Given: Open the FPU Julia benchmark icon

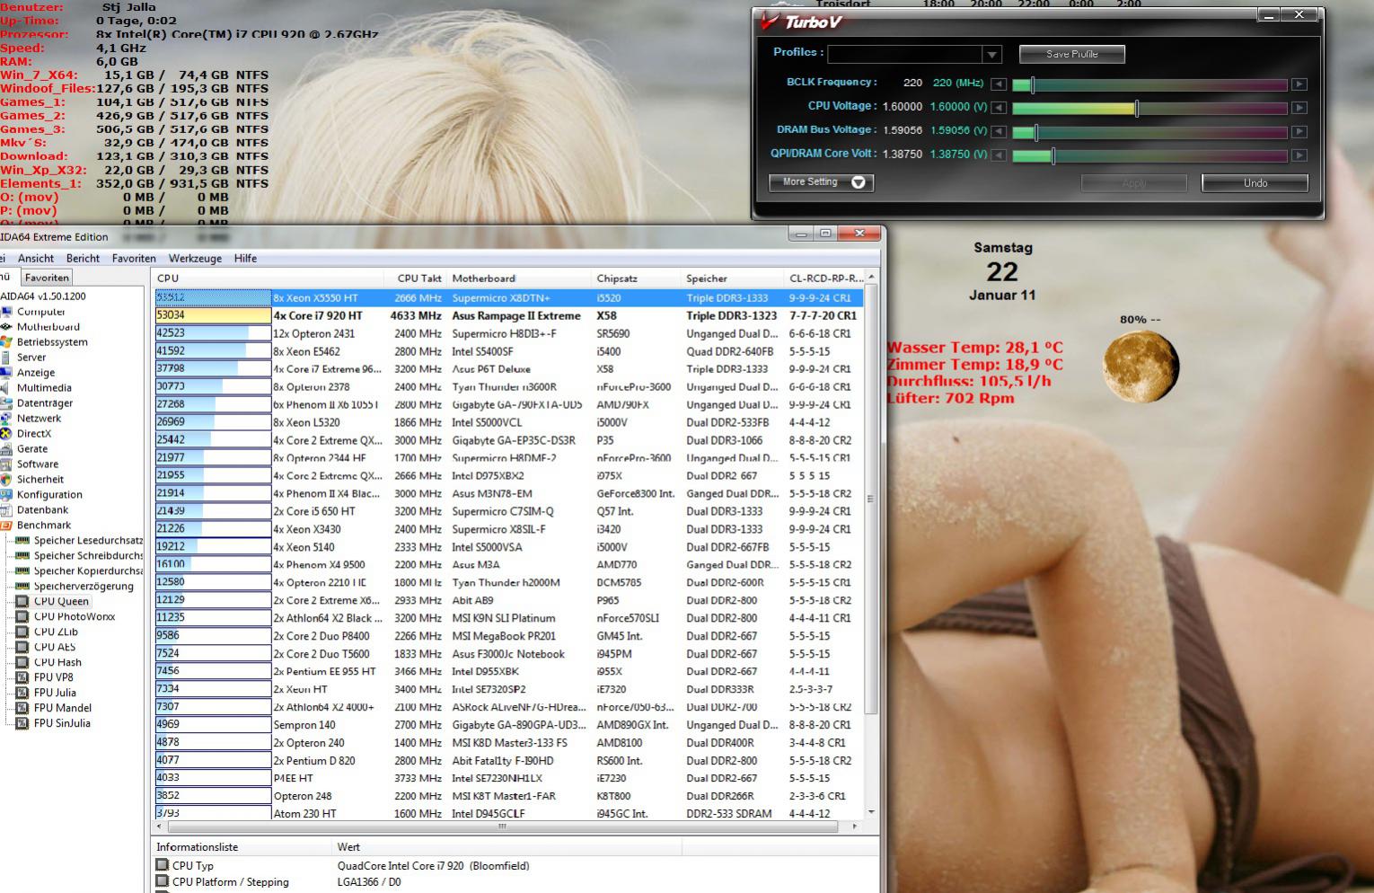Looking at the screenshot, I should (22, 693).
